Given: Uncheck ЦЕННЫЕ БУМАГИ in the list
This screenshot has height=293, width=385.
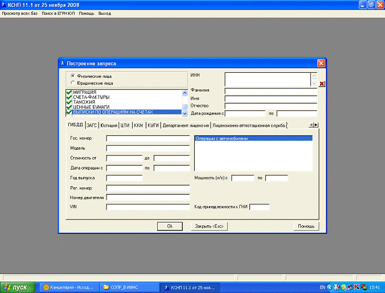Looking at the screenshot, I should point(69,107).
